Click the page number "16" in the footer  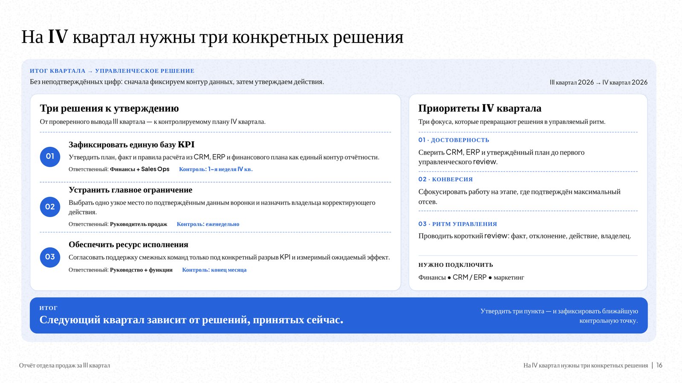pos(659,366)
